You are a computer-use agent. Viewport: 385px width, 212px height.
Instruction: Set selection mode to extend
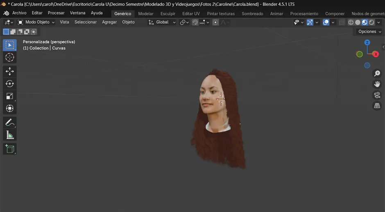[13, 31]
